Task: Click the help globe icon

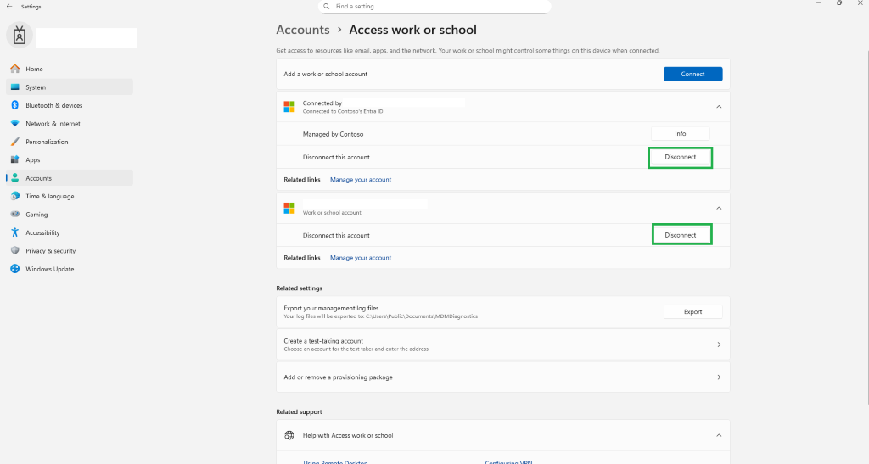Action: point(289,435)
